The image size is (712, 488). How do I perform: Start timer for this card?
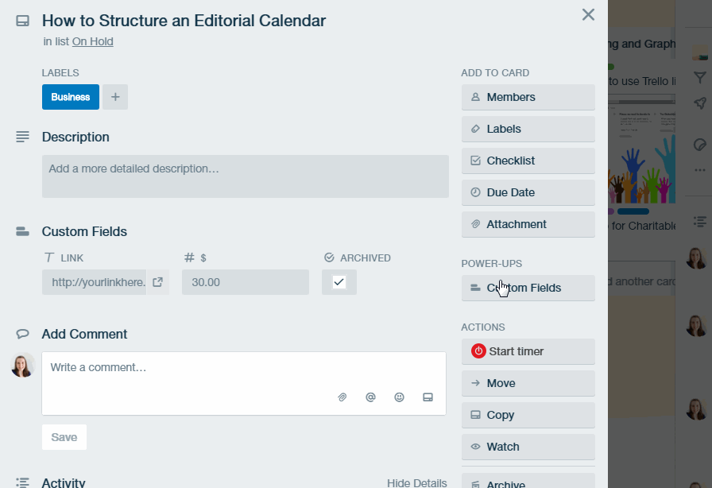pos(528,351)
